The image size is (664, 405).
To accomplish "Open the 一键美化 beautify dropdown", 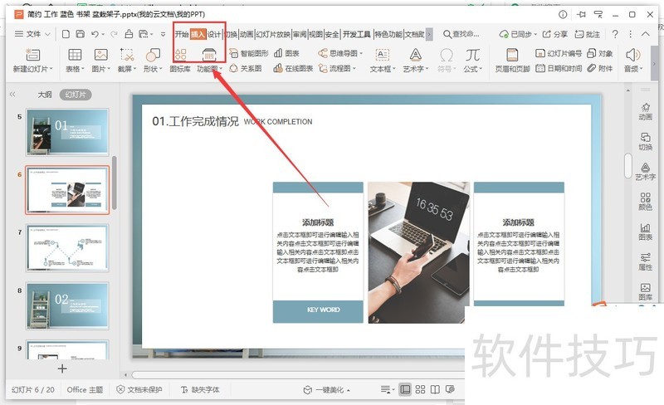I will pyautogui.click(x=349, y=390).
